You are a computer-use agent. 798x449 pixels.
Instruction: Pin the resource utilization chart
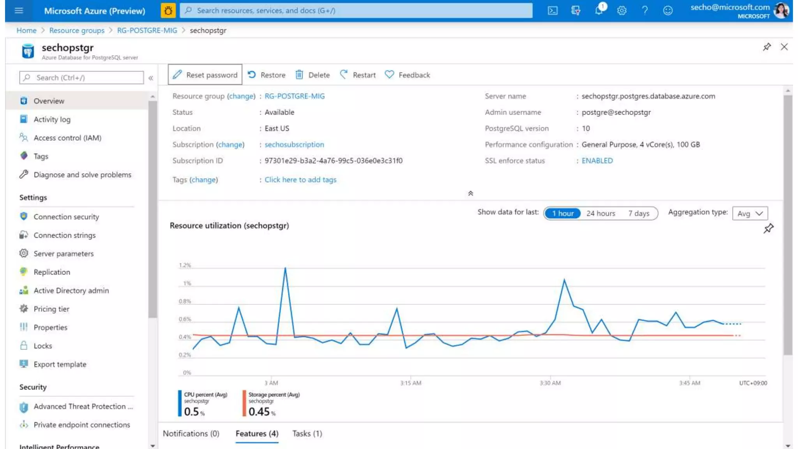click(768, 228)
